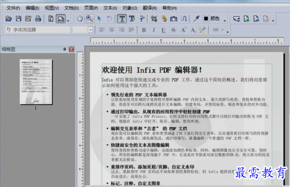Click the comment refresh bubble icon
The image size is (290, 187).
pyautogui.click(x=237, y=19)
